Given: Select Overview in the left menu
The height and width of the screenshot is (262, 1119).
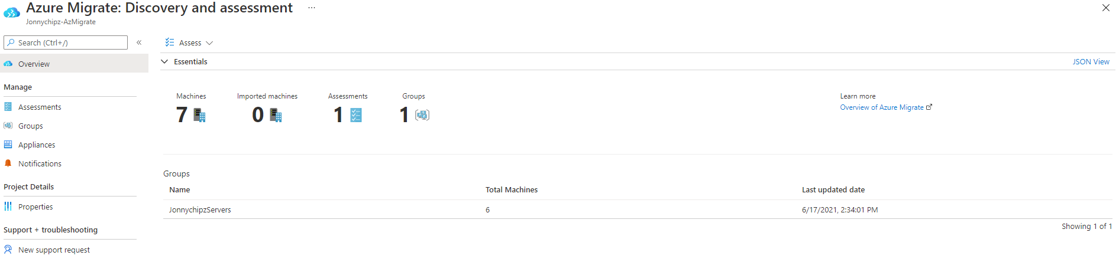Looking at the screenshot, I should click(x=34, y=64).
